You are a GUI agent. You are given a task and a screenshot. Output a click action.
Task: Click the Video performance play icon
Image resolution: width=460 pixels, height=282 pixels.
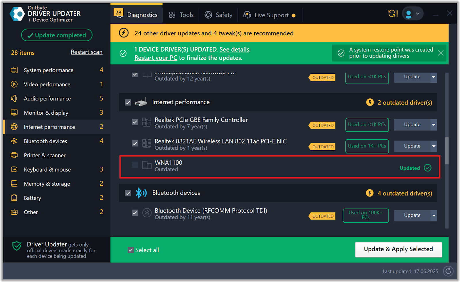pos(14,84)
